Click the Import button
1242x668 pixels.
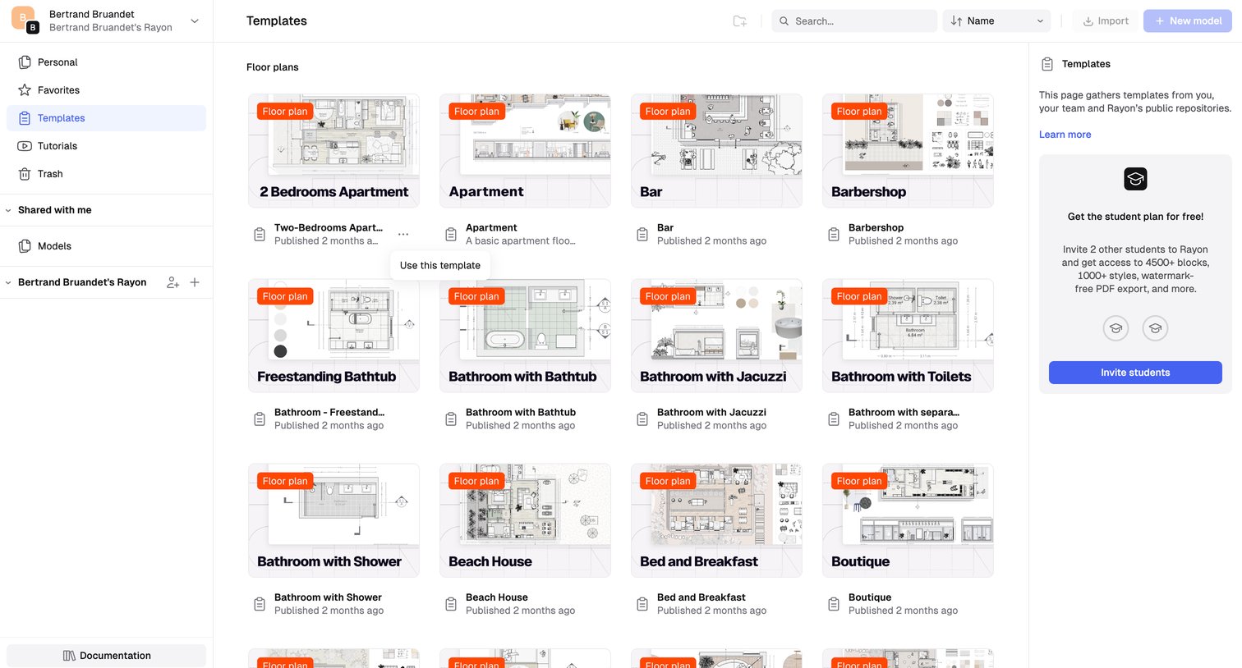coord(1106,21)
